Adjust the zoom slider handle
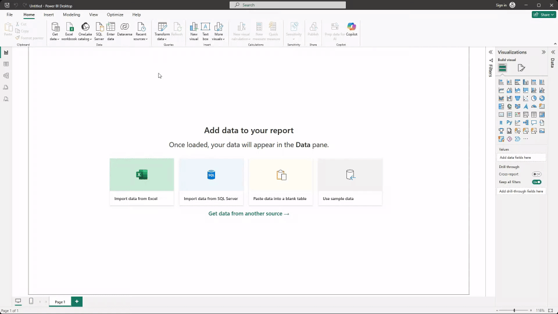558x314 pixels. (x=514, y=311)
